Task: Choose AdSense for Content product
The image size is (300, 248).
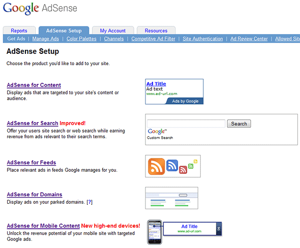Action: (34, 85)
